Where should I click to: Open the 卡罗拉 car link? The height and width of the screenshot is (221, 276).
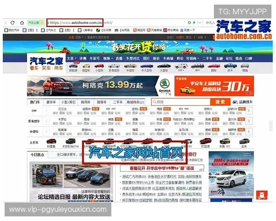click(62, 120)
